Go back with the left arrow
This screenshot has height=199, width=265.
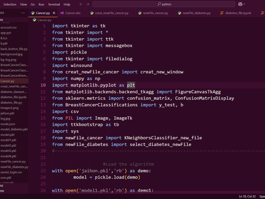click(81, 4)
